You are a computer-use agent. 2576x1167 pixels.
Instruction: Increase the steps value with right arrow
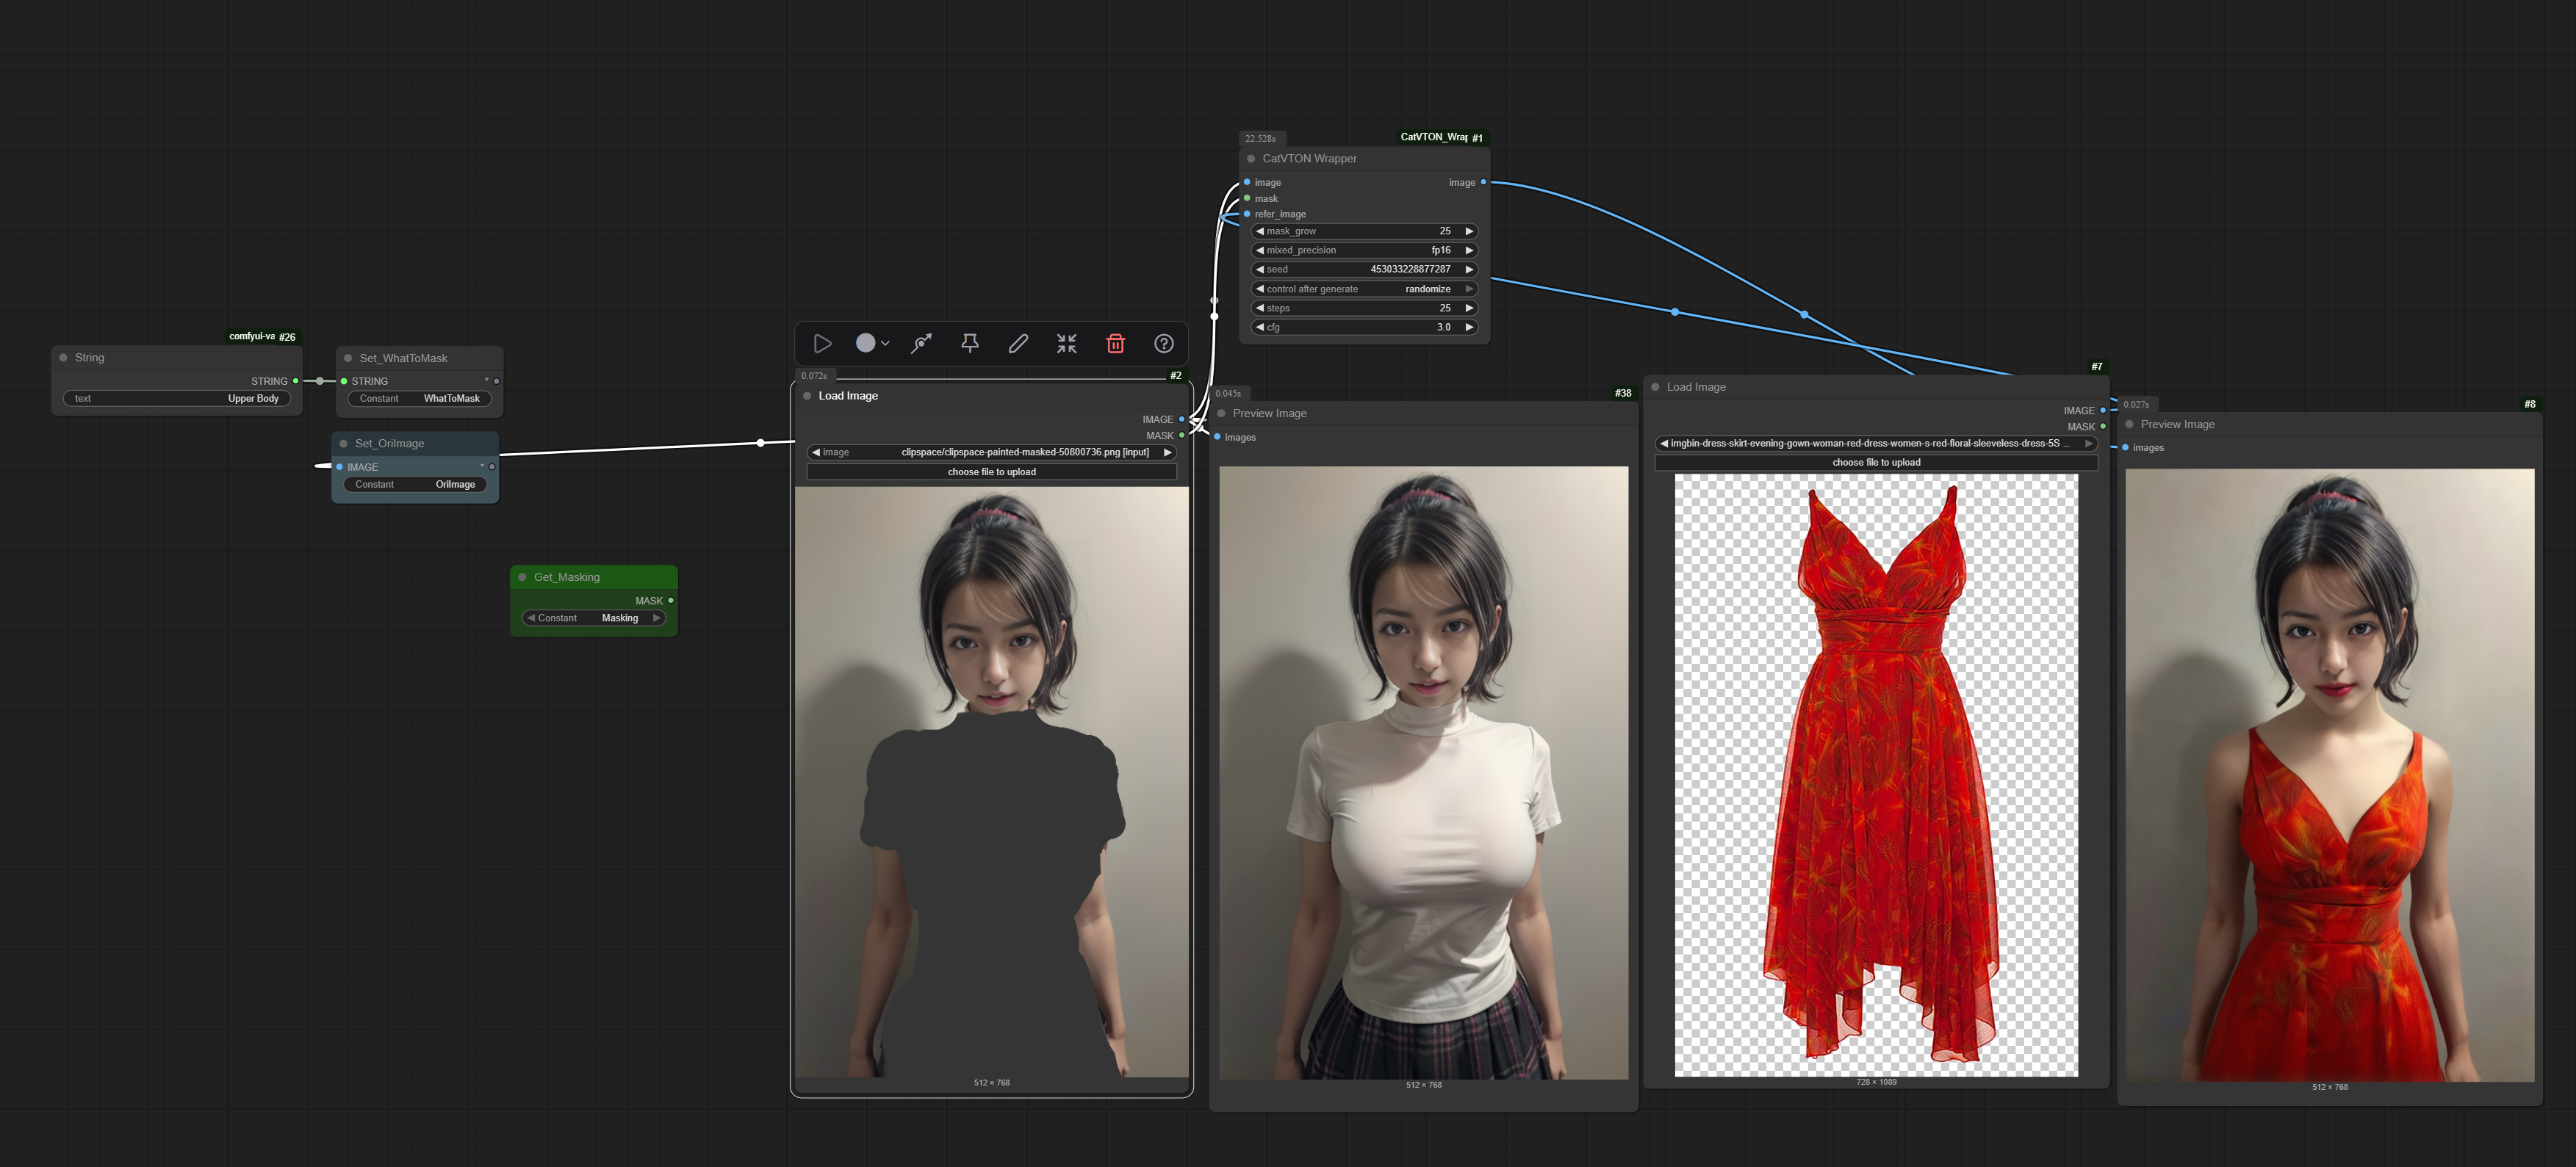point(1468,308)
